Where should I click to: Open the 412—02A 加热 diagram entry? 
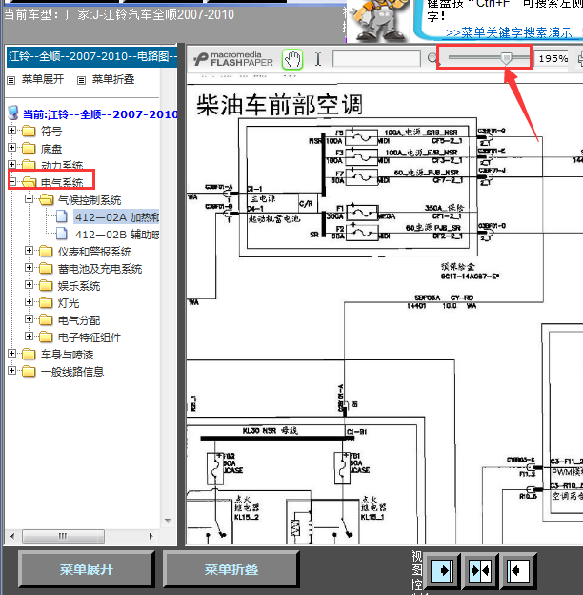click(x=117, y=217)
